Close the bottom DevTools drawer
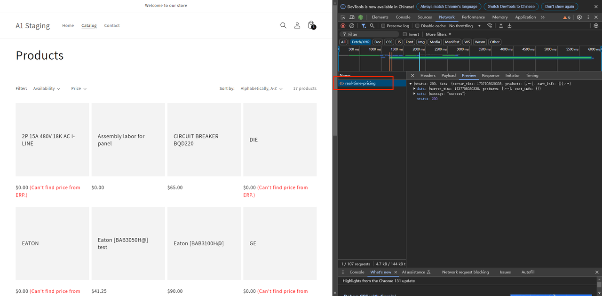This screenshot has height=296, width=602. [x=597, y=272]
